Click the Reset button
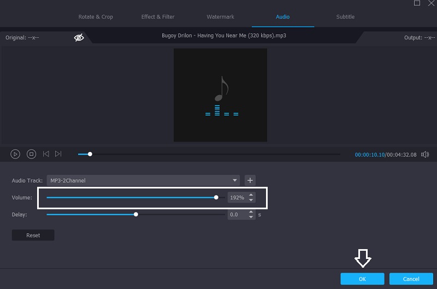Viewport: 437px width, 289px height. pyautogui.click(x=33, y=235)
